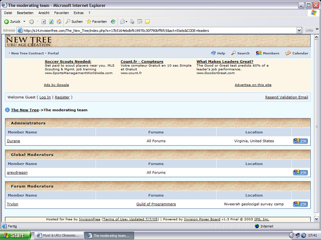Go to the Home page icon
This screenshot has width=321, height=240.
click(x=59, y=22)
